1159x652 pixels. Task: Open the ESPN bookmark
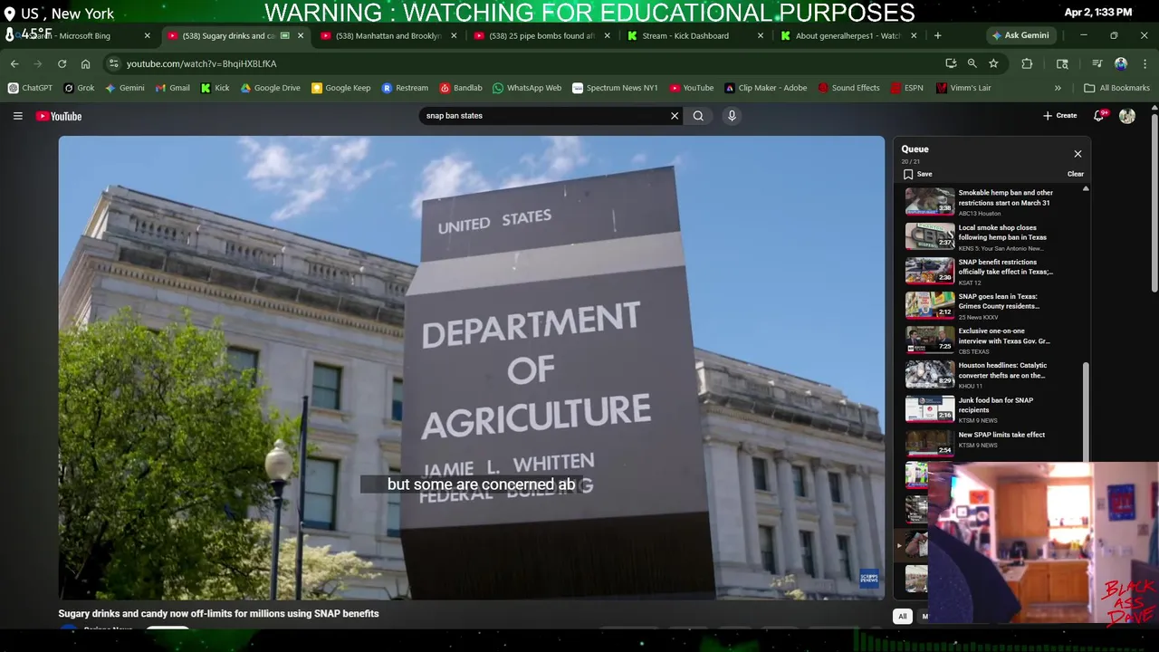tap(906, 88)
